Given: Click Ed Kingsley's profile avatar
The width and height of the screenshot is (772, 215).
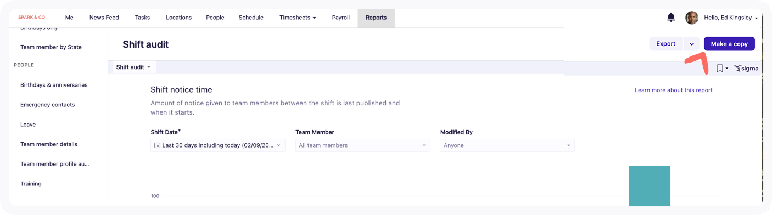Looking at the screenshot, I should pos(692,18).
